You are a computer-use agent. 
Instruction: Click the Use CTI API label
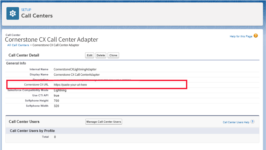40,95
